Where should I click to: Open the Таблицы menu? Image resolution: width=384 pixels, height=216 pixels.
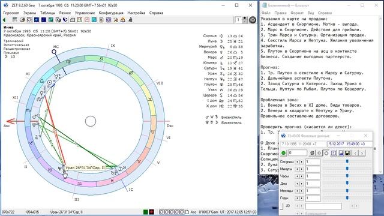point(47,13)
